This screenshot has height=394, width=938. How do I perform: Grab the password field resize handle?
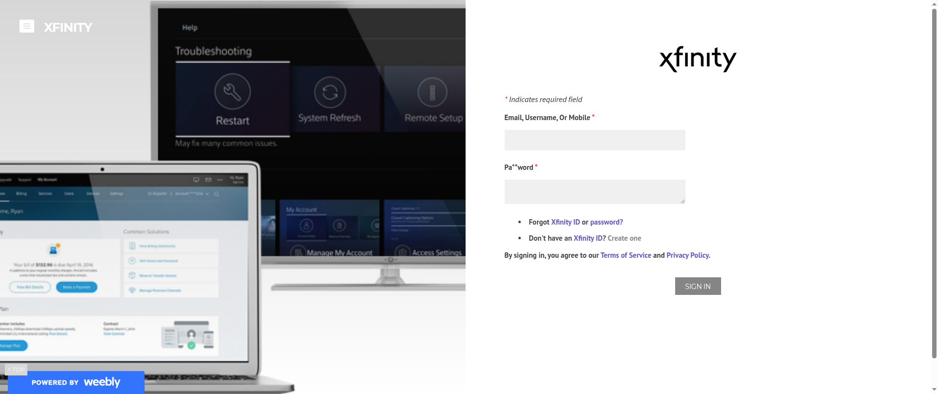682,201
